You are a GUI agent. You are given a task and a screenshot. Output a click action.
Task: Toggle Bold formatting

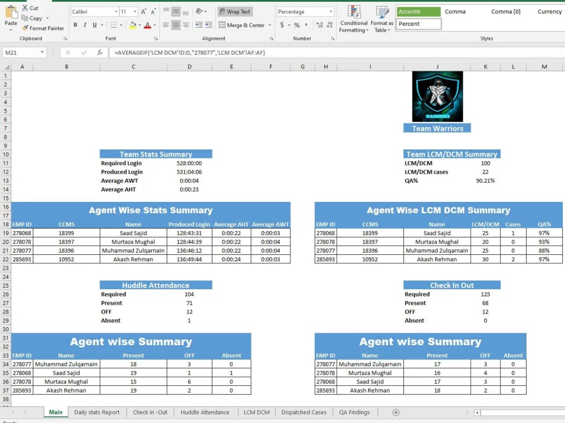tap(75, 25)
